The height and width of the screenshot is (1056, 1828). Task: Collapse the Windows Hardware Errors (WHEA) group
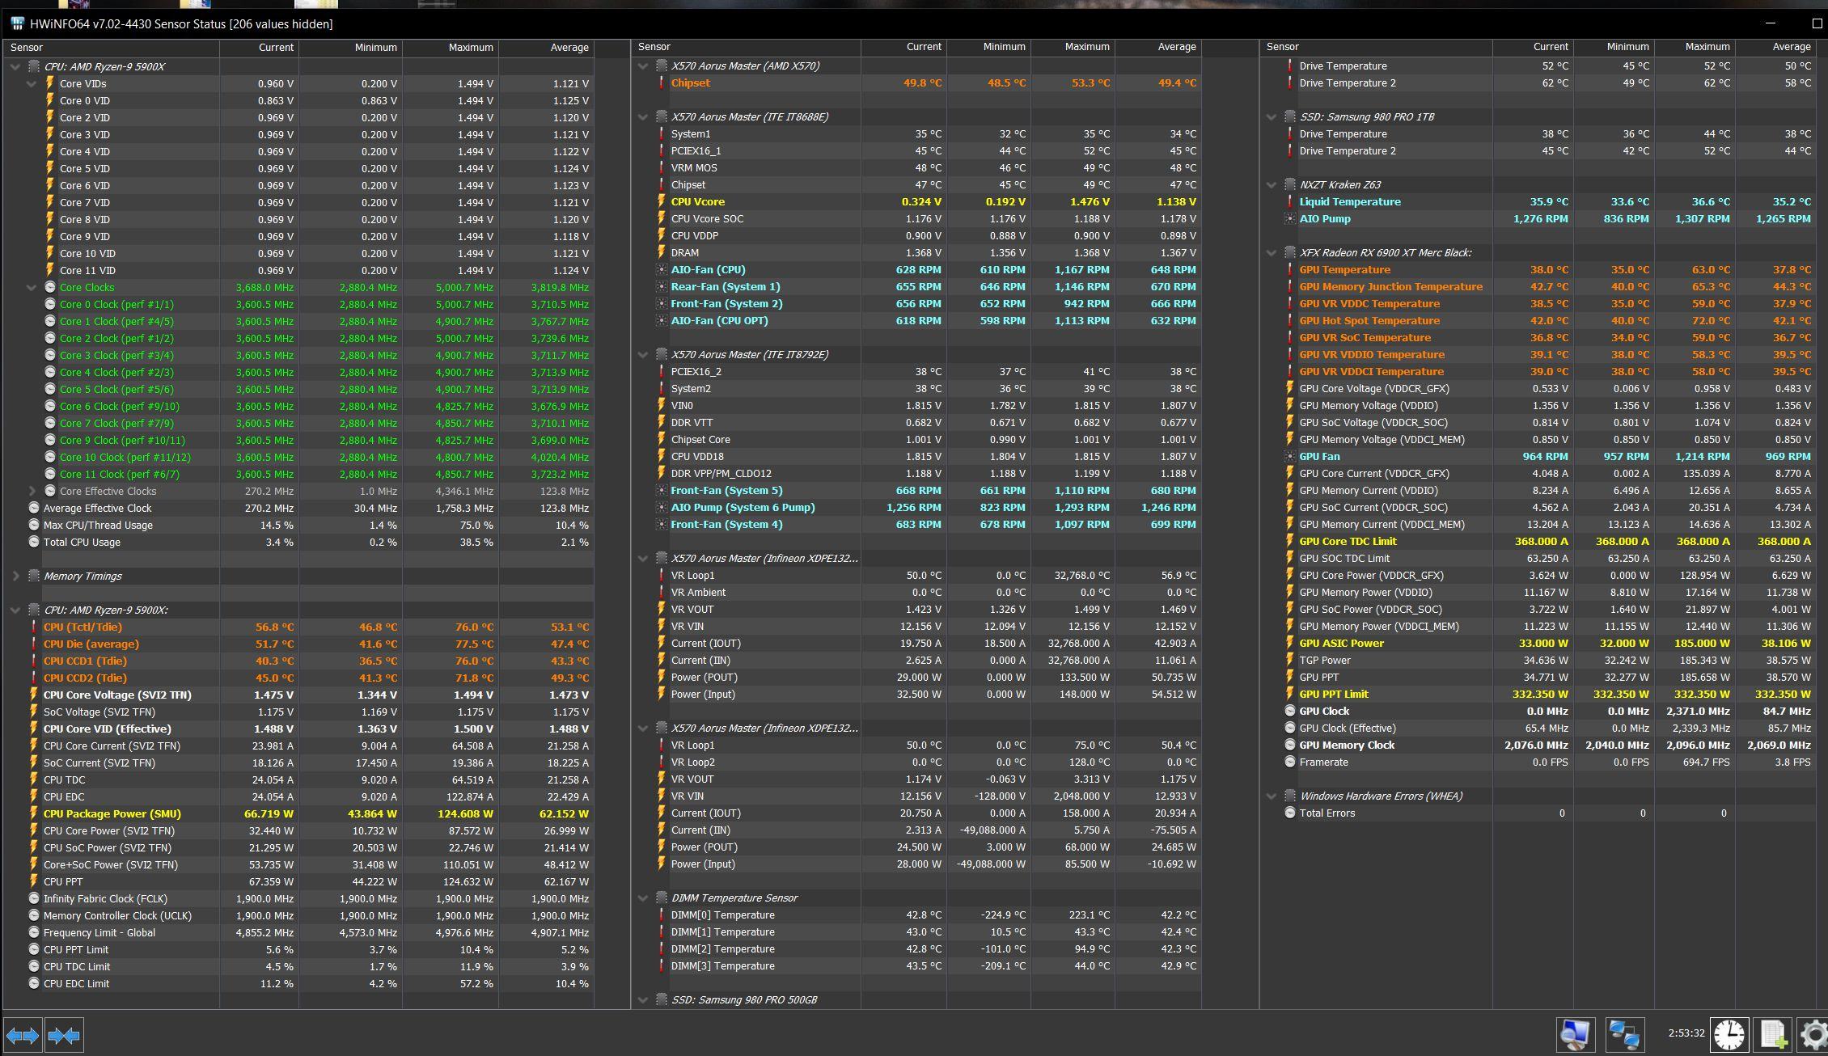pos(1272,796)
